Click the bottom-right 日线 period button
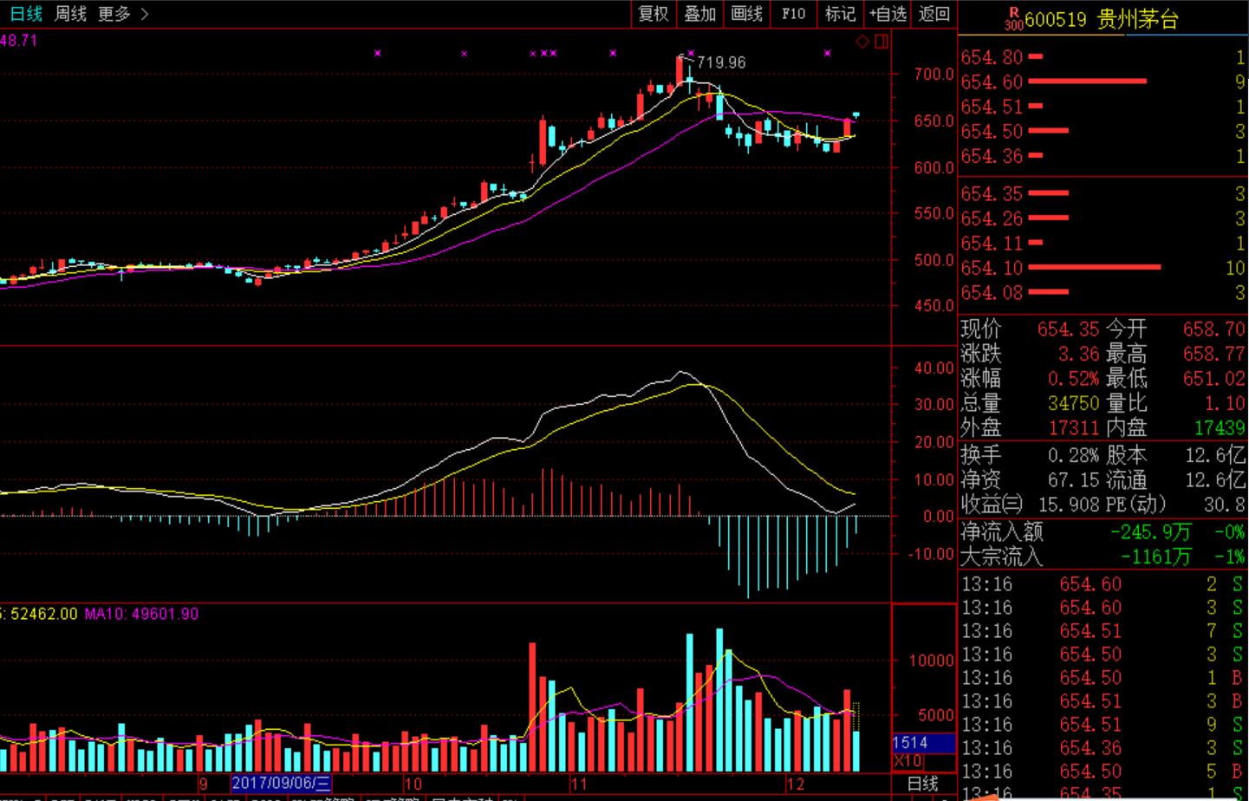Screen dimensions: 1249x801 tap(924, 783)
